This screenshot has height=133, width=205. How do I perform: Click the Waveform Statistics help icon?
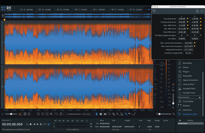coord(202,11)
